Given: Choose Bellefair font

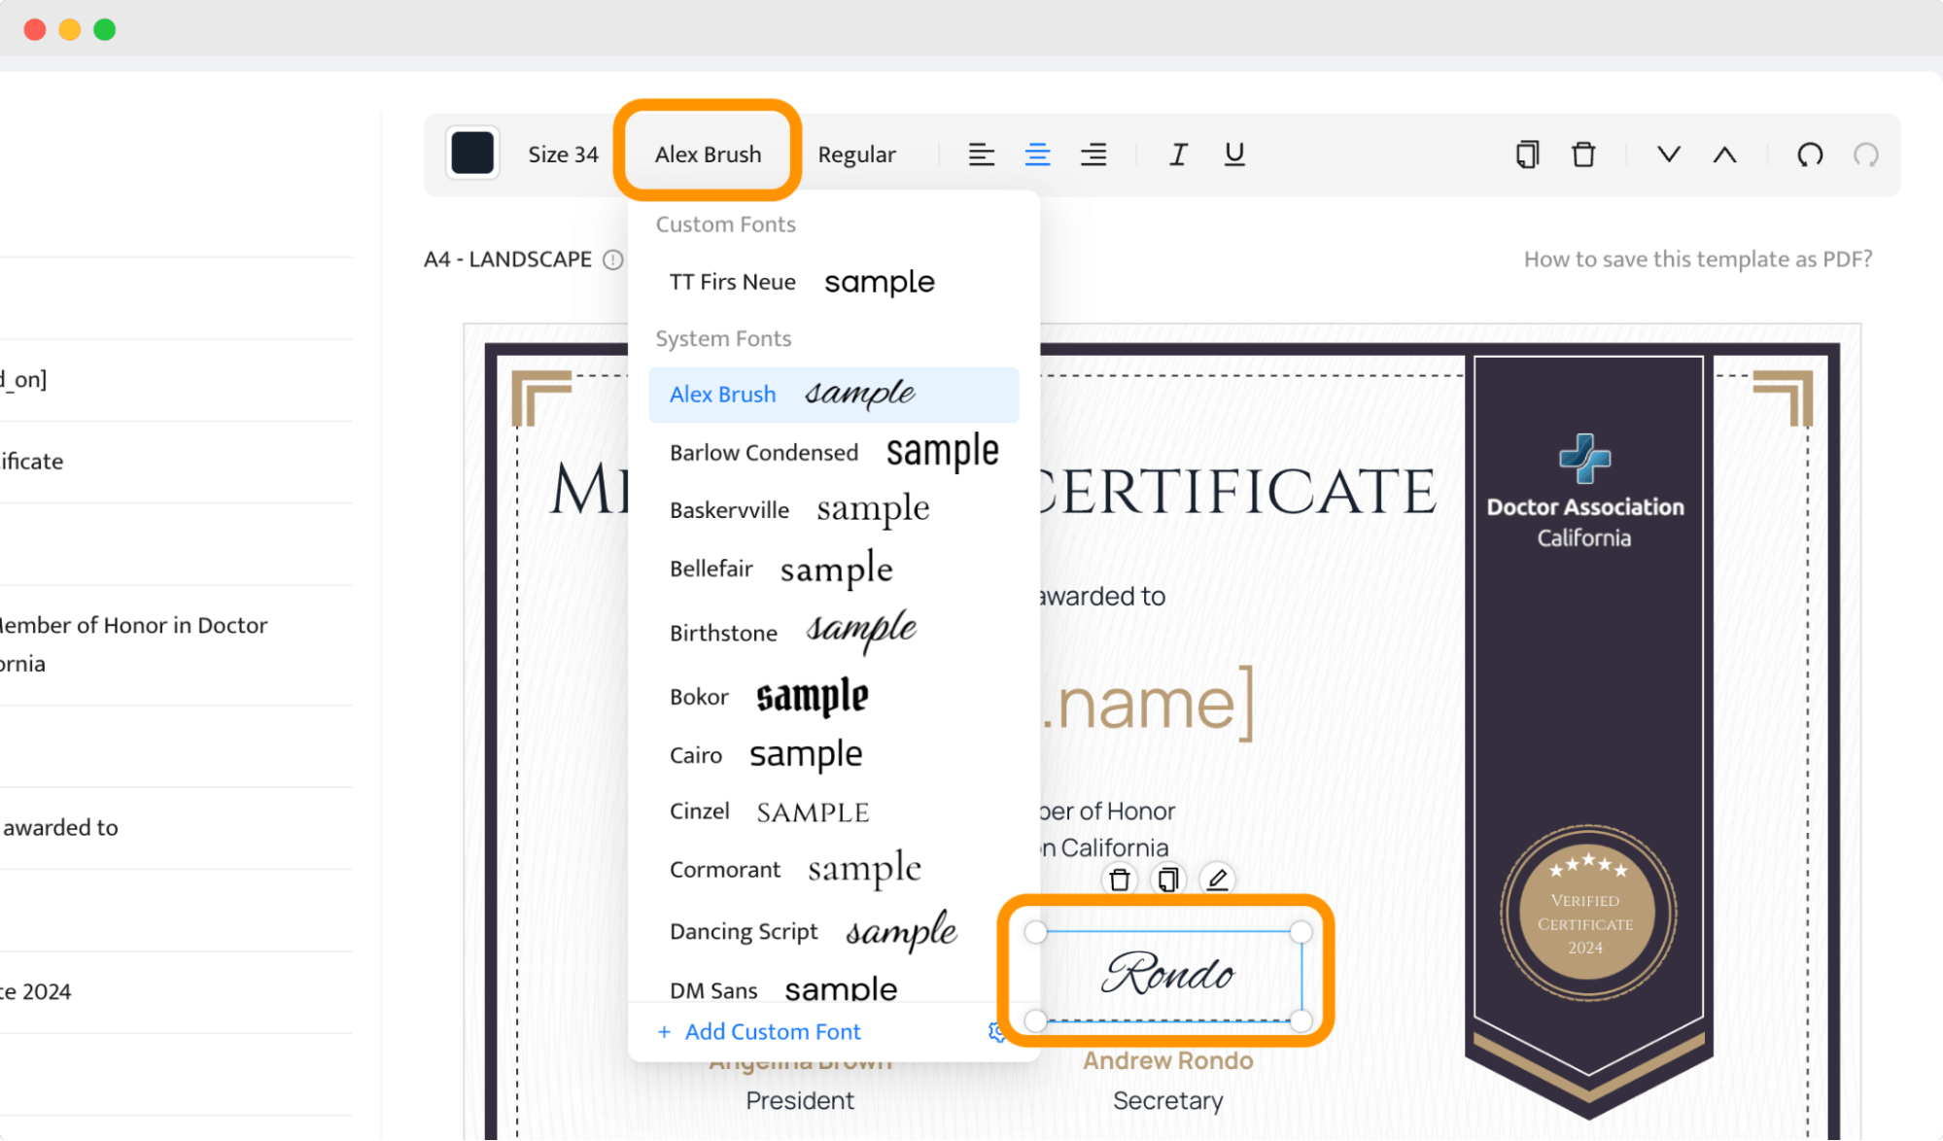Looking at the screenshot, I should 834,570.
